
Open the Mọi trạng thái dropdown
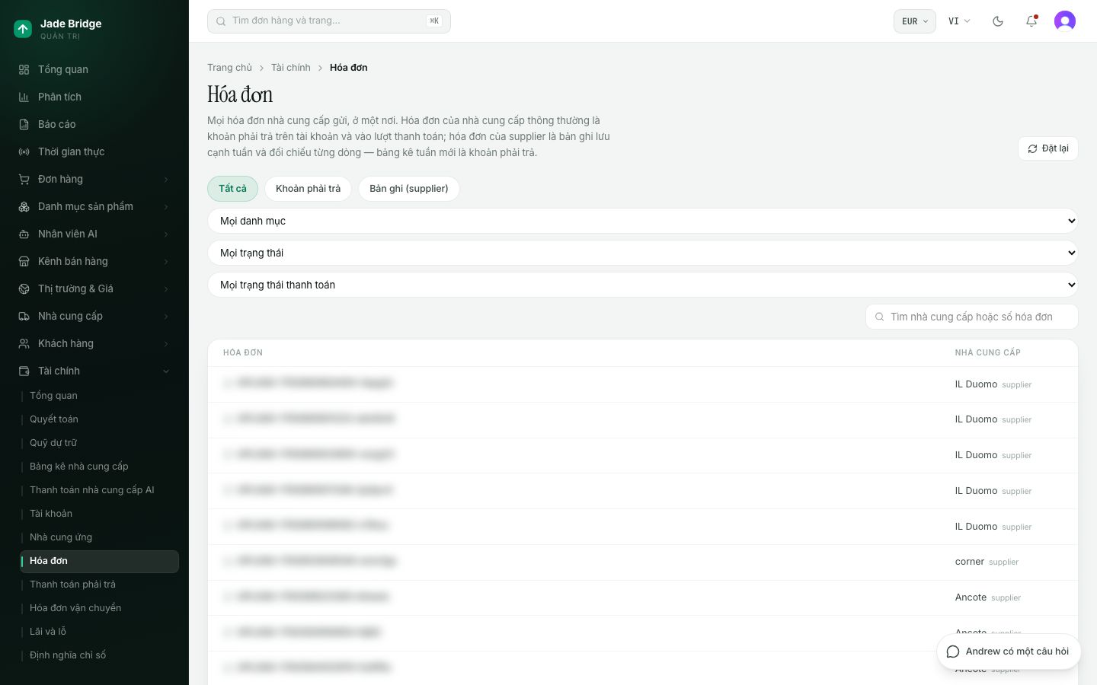[643, 253]
